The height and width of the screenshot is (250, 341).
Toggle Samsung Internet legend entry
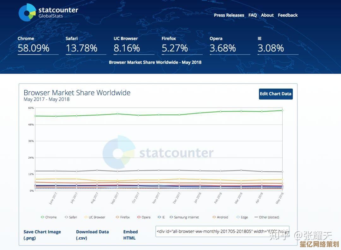point(184,217)
